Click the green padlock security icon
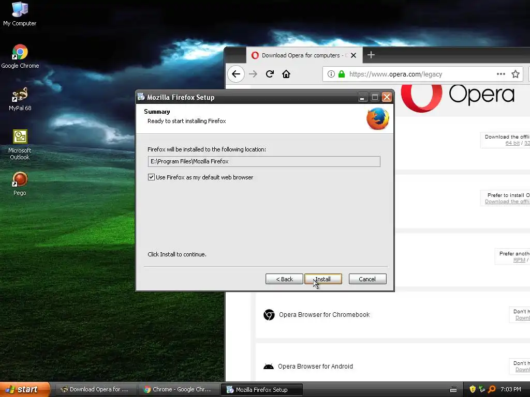 pos(342,74)
